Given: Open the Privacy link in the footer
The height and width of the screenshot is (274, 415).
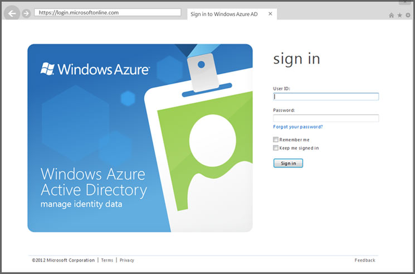Looking at the screenshot, I should [127, 260].
